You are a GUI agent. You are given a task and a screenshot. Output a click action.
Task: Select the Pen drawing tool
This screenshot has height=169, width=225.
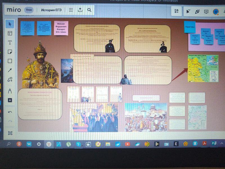click(x=10, y=91)
